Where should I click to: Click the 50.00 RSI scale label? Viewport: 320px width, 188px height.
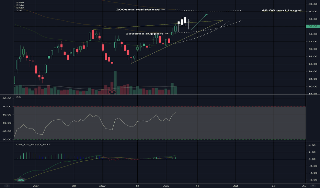(7, 123)
